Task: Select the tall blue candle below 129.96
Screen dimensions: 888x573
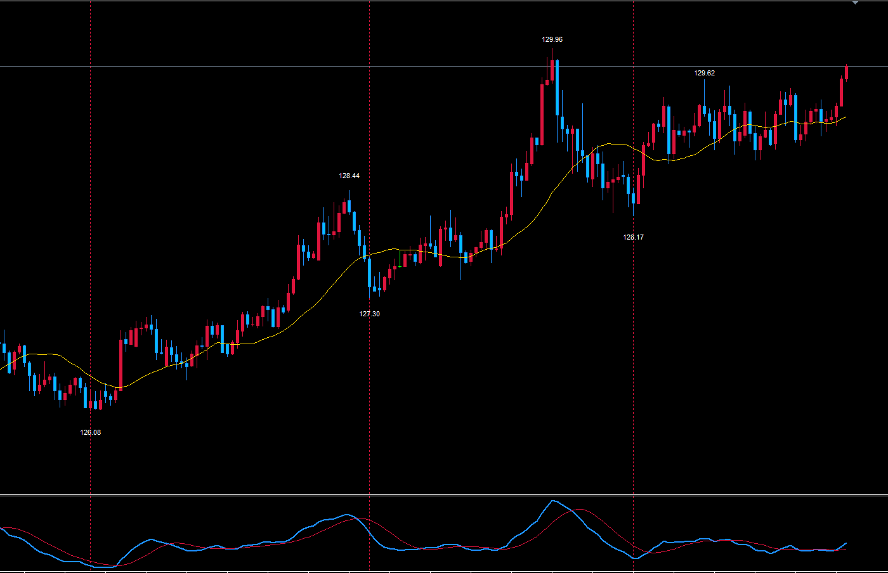Action: tap(557, 87)
